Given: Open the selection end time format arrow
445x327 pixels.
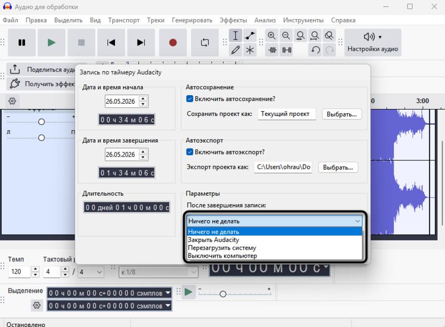Looking at the screenshot, I should (168, 306).
